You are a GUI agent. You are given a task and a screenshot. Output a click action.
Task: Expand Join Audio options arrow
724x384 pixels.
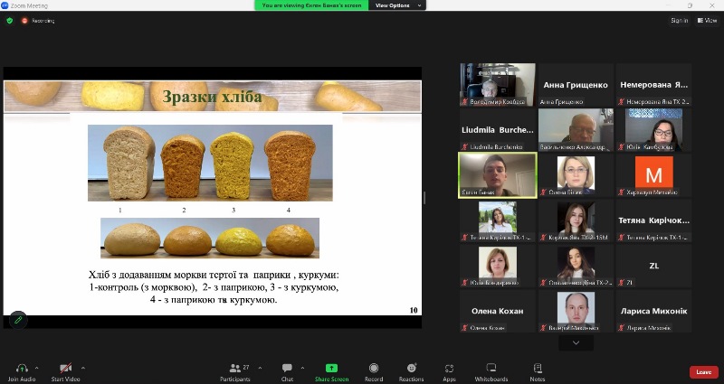(37, 368)
